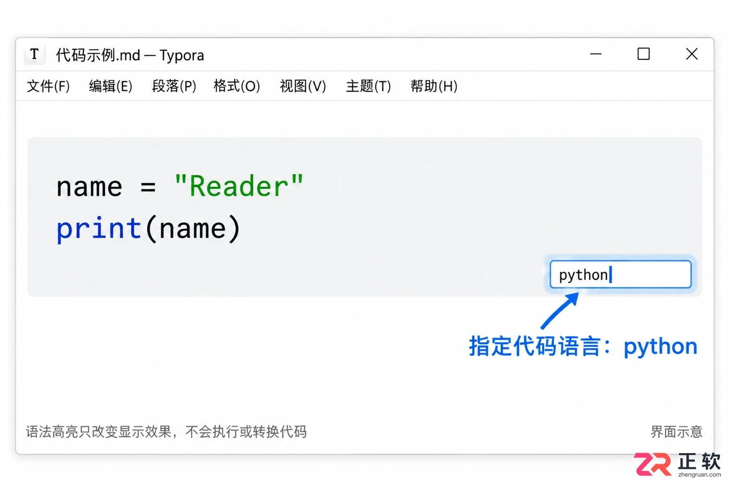Place cursor on name variable in first line
The height and width of the screenshot is (486, 729).
pyautogui.click(x=89, y=187)
